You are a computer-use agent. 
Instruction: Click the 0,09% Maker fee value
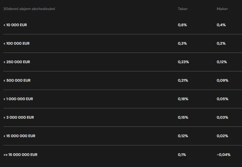coord(222,80)
